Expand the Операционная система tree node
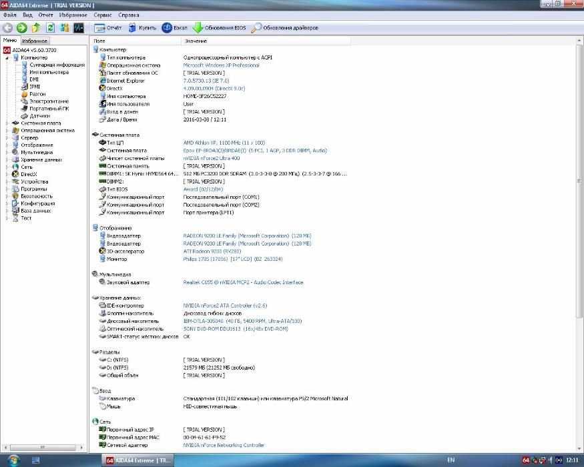 coord(7,131)
